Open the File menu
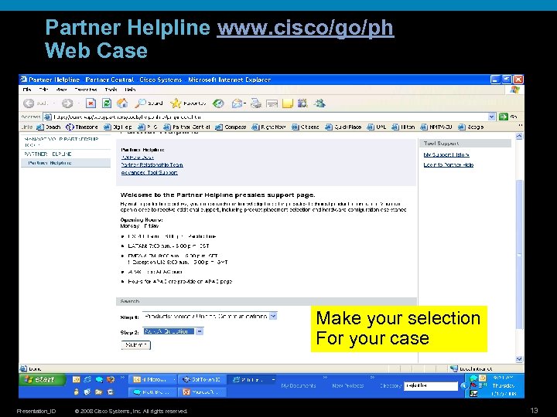This screenshot has width=557, height=417. 27,90
